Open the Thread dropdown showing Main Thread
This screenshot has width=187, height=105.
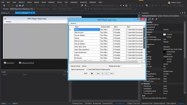[71, 9]
